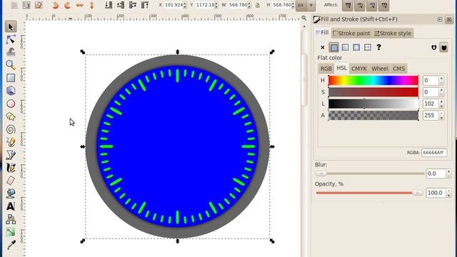Lower selection to bottom
Viewport: 457px width, 257px height.
click(109, 5)
